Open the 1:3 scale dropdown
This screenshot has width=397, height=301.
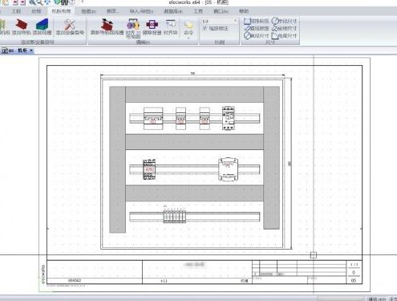click(220, 21)
